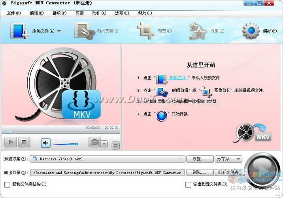This screenshot has height=198, width=283.
Task: Click the Crop tool icon
Action: point(145,31)
